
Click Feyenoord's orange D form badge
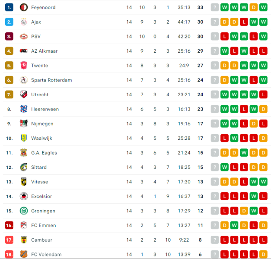point(255,7)
